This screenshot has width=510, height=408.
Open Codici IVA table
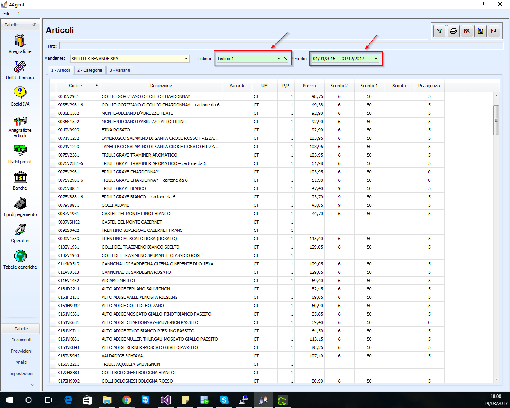pyautogui.click(x=20, y=96)
